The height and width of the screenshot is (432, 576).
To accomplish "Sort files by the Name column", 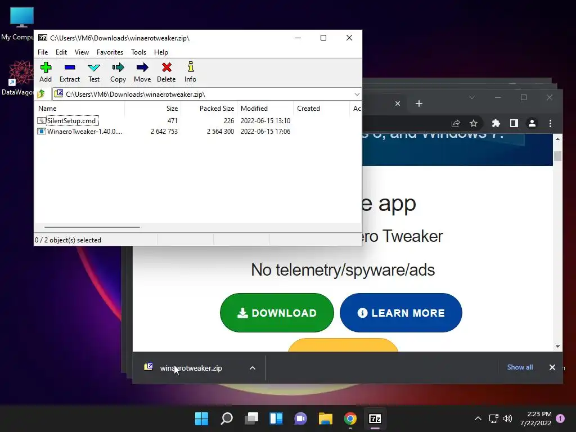I will tap(80, 109).
